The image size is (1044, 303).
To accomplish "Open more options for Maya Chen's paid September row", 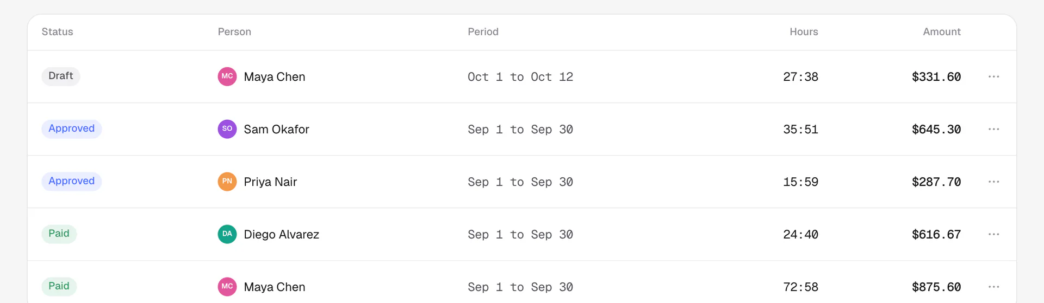I will 993,287.
